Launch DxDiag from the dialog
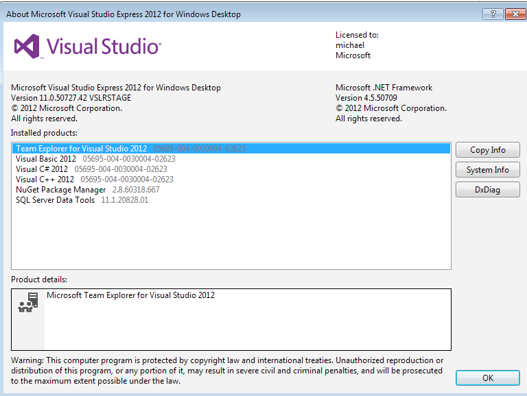Image resolution: width=527 pixels, height=396 pixels. [488, 189]
